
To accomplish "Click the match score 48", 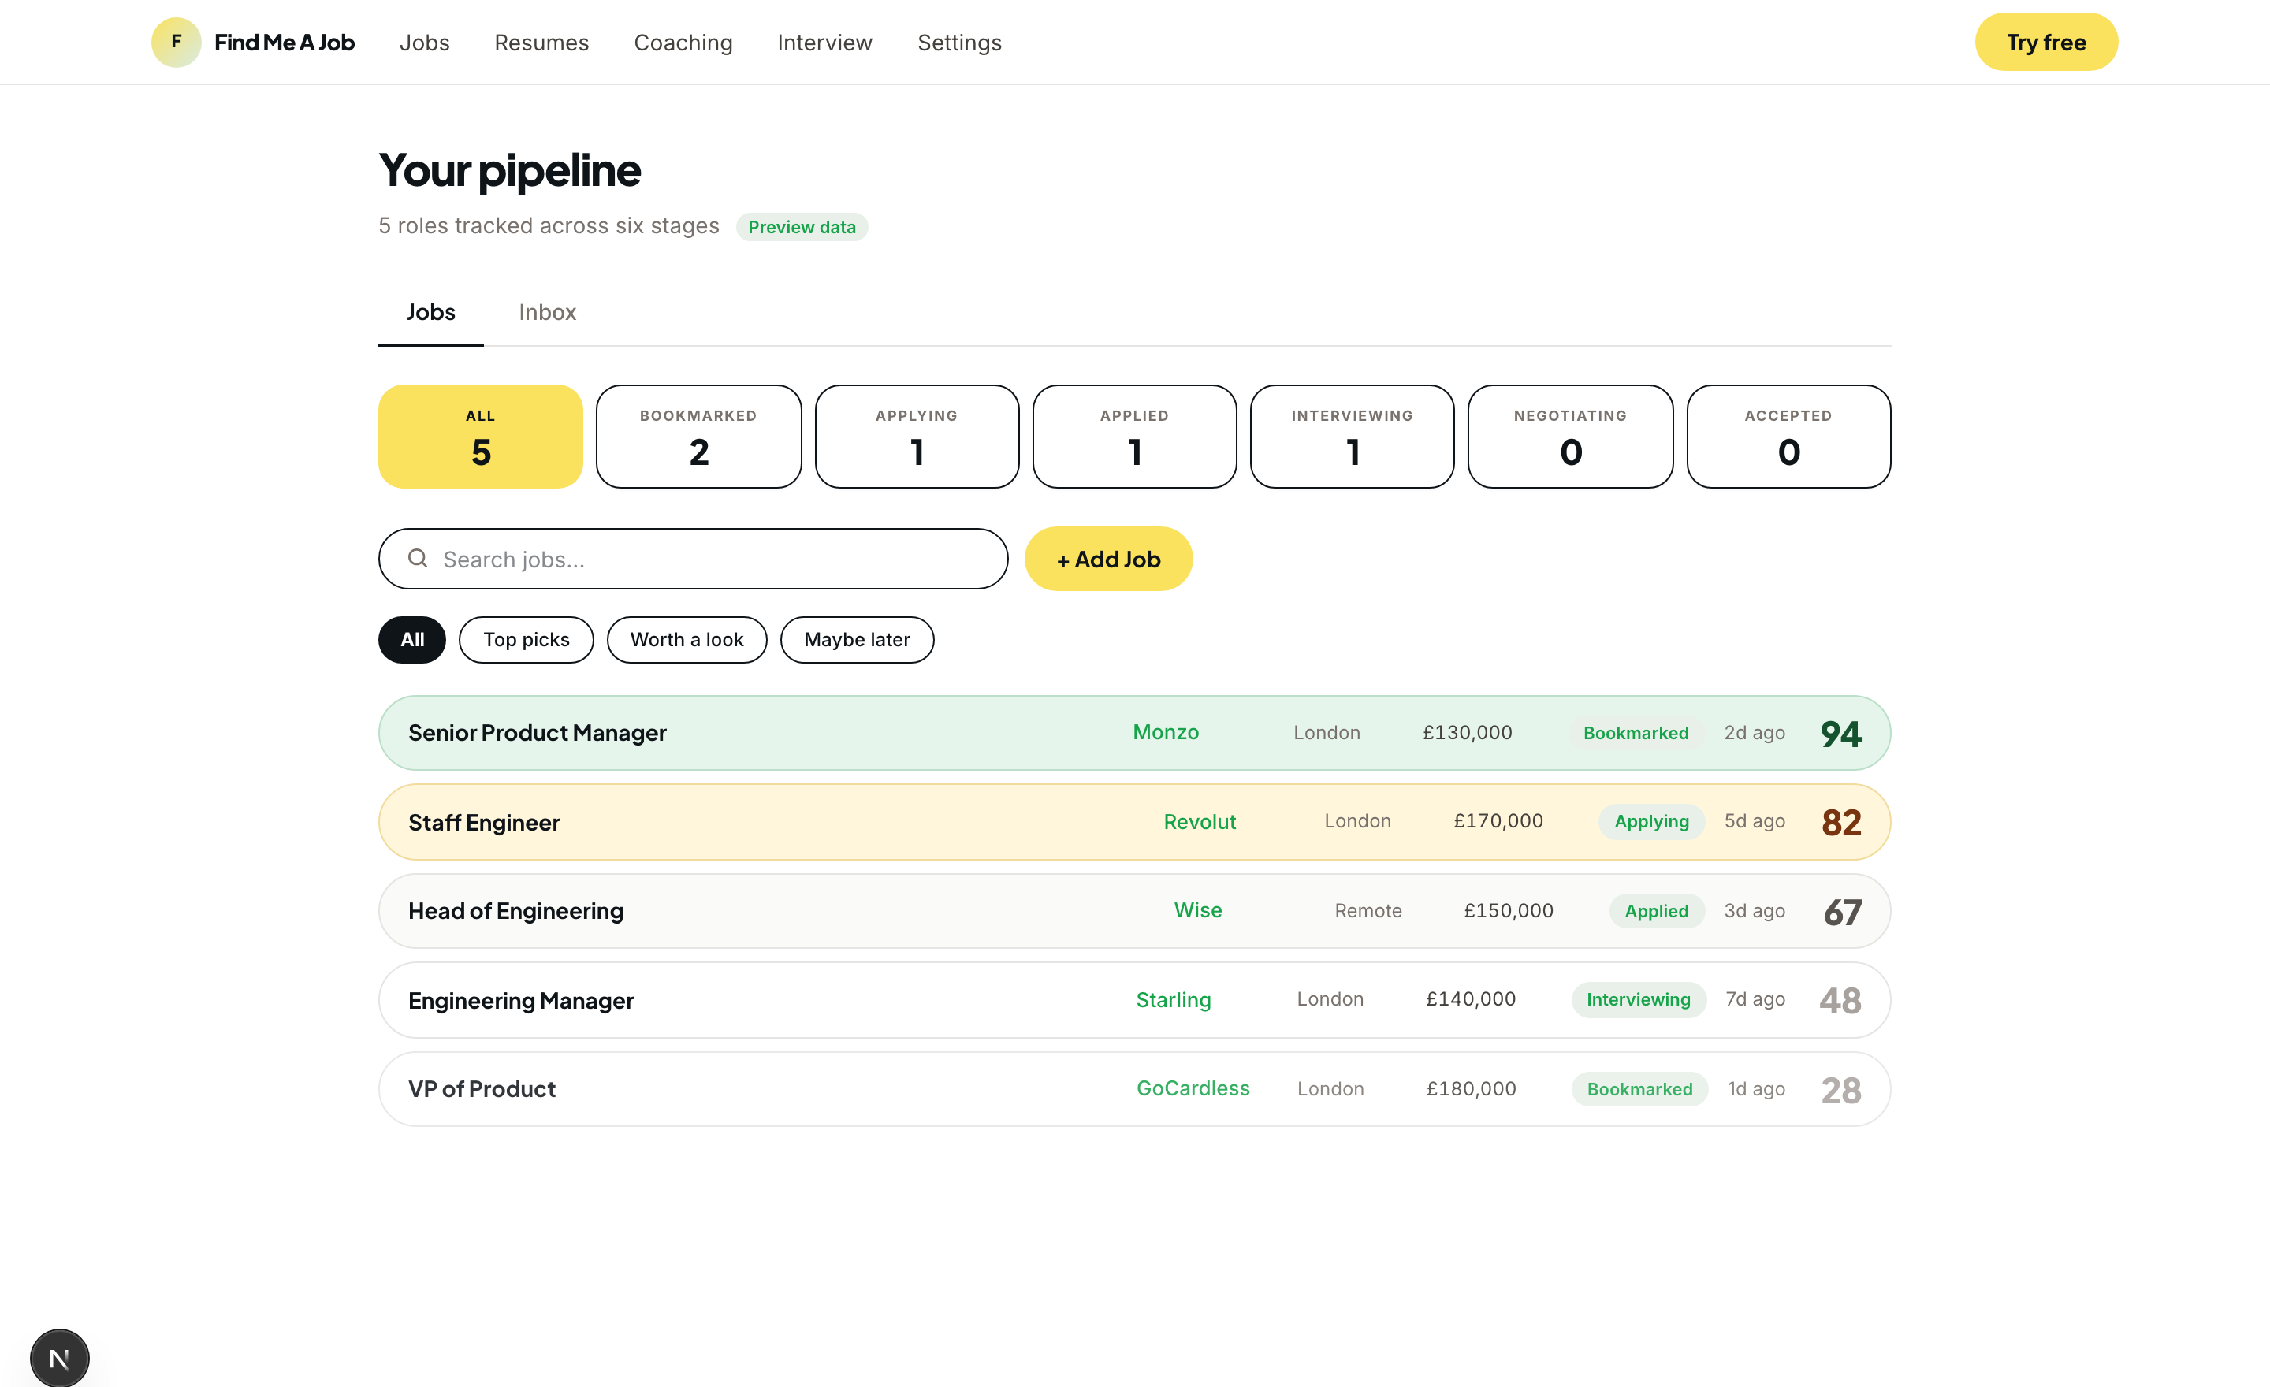I will pyautogui.click(x=1840, y=1001).
